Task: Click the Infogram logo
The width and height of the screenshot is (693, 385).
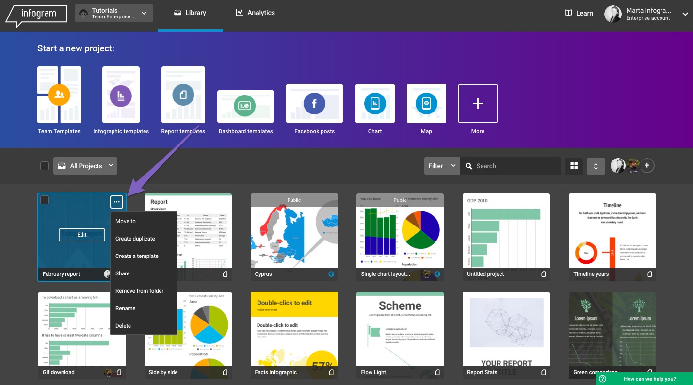Action: [37, 14]
